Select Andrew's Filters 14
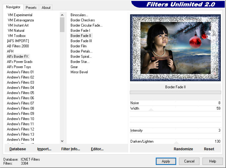226x168 pixels. [x=20, y=140]
